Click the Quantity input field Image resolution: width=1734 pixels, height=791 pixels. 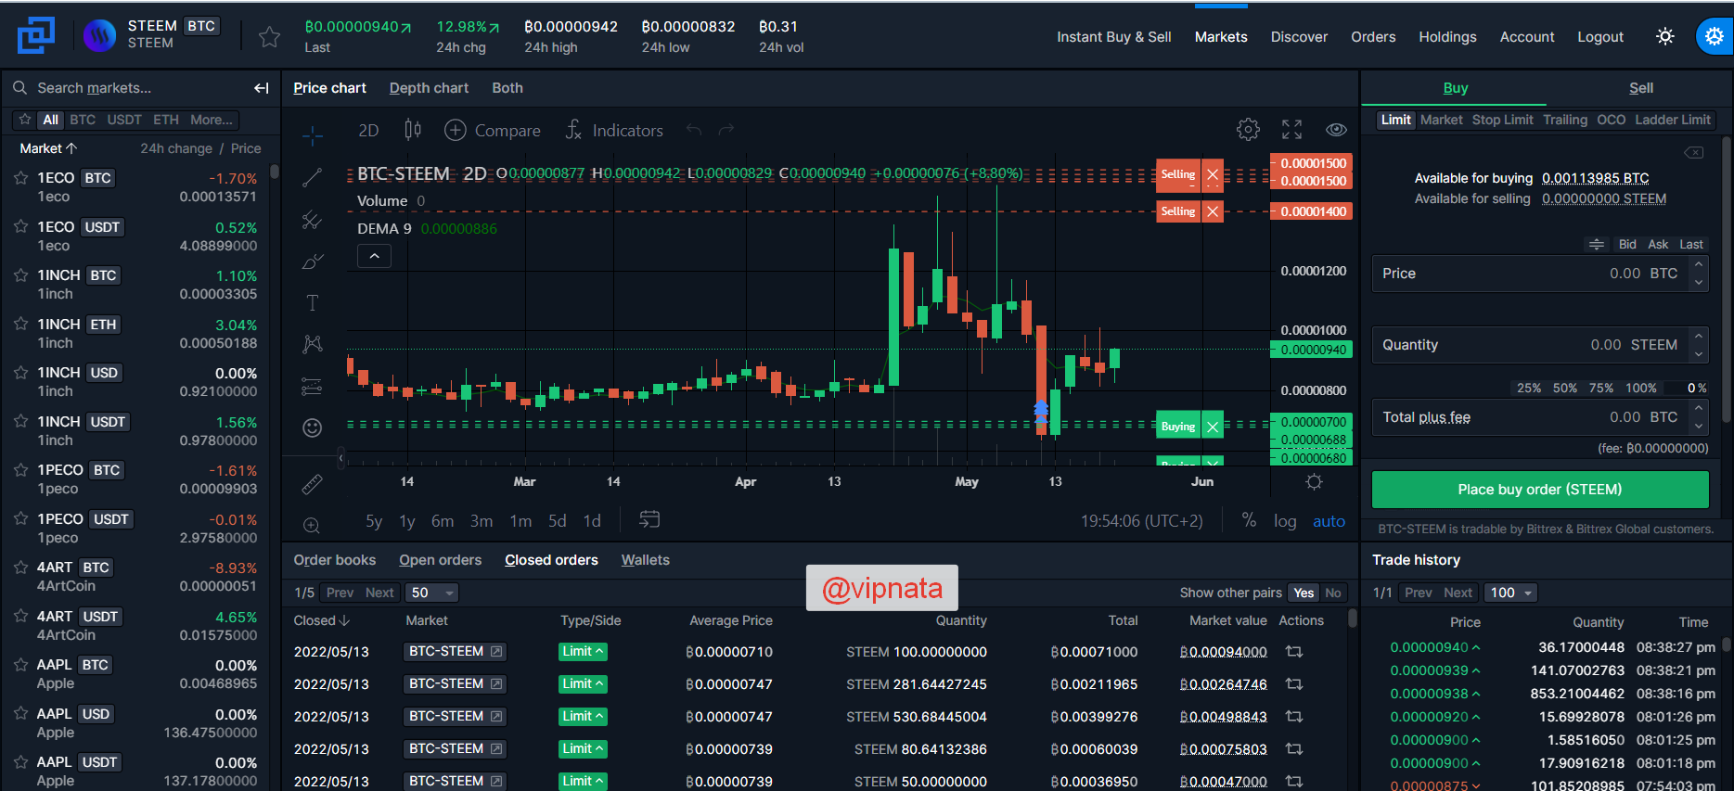pos(1540,345)
